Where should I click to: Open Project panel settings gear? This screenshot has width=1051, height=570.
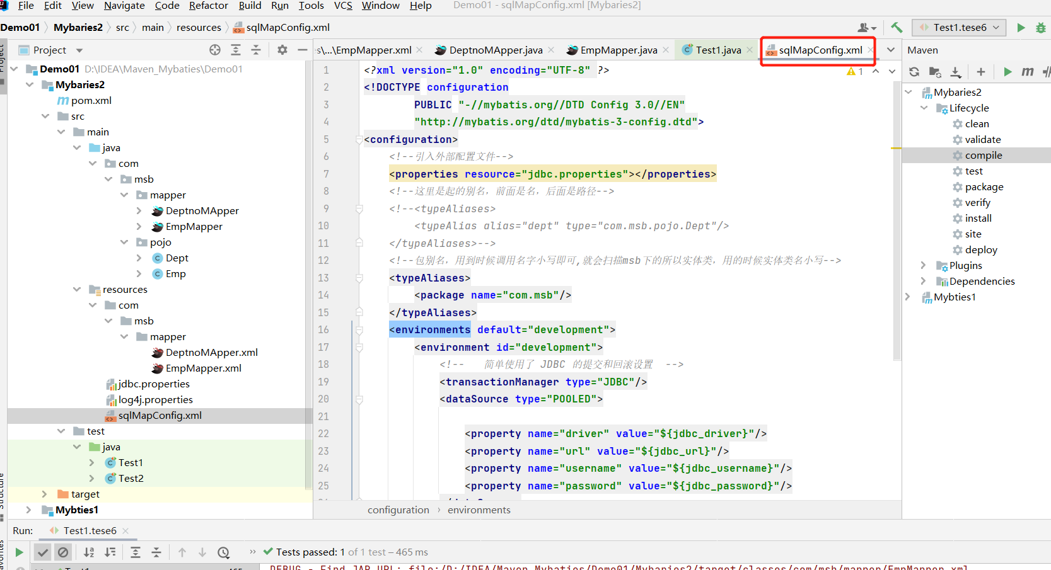282,50
